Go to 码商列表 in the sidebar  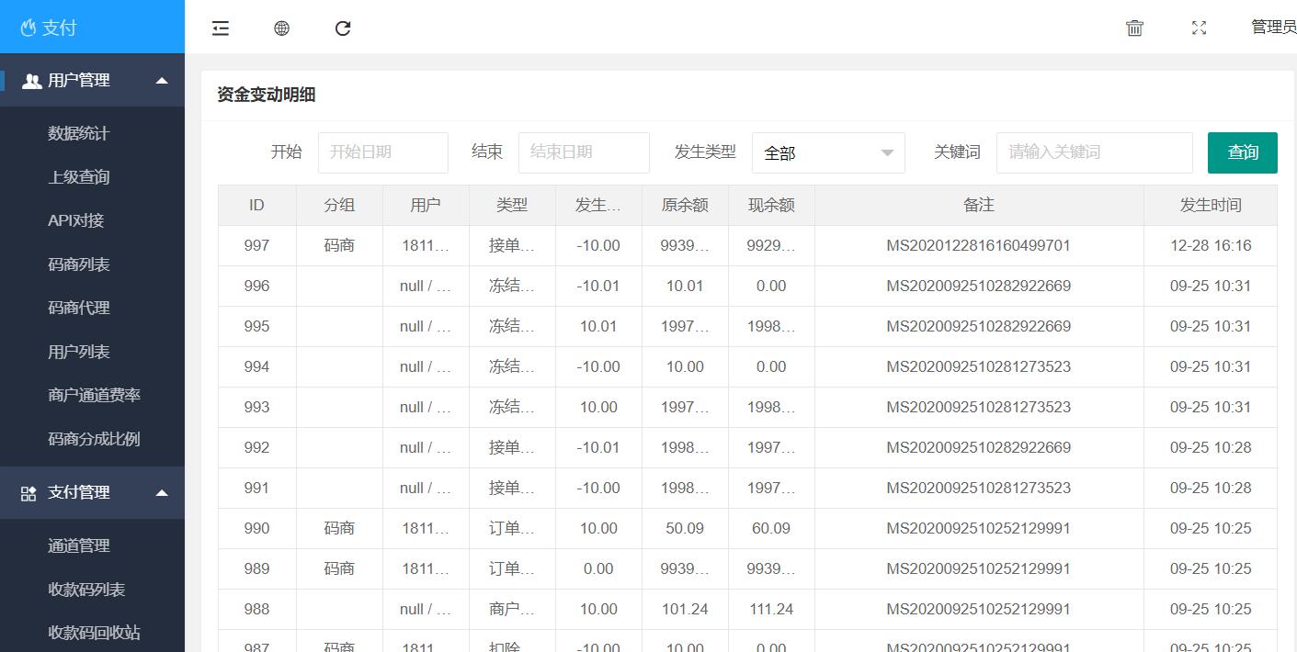tap(78, 264)
